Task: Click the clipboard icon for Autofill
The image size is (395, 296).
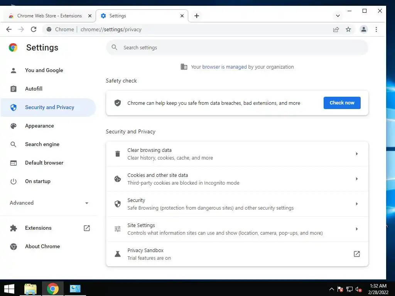Action: click(14, 89)
